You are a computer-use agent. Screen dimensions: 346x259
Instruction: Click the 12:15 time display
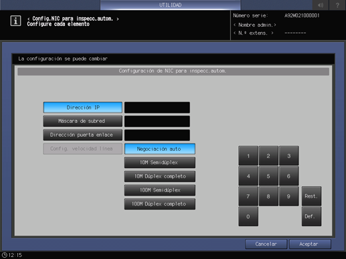click(15, 255)
